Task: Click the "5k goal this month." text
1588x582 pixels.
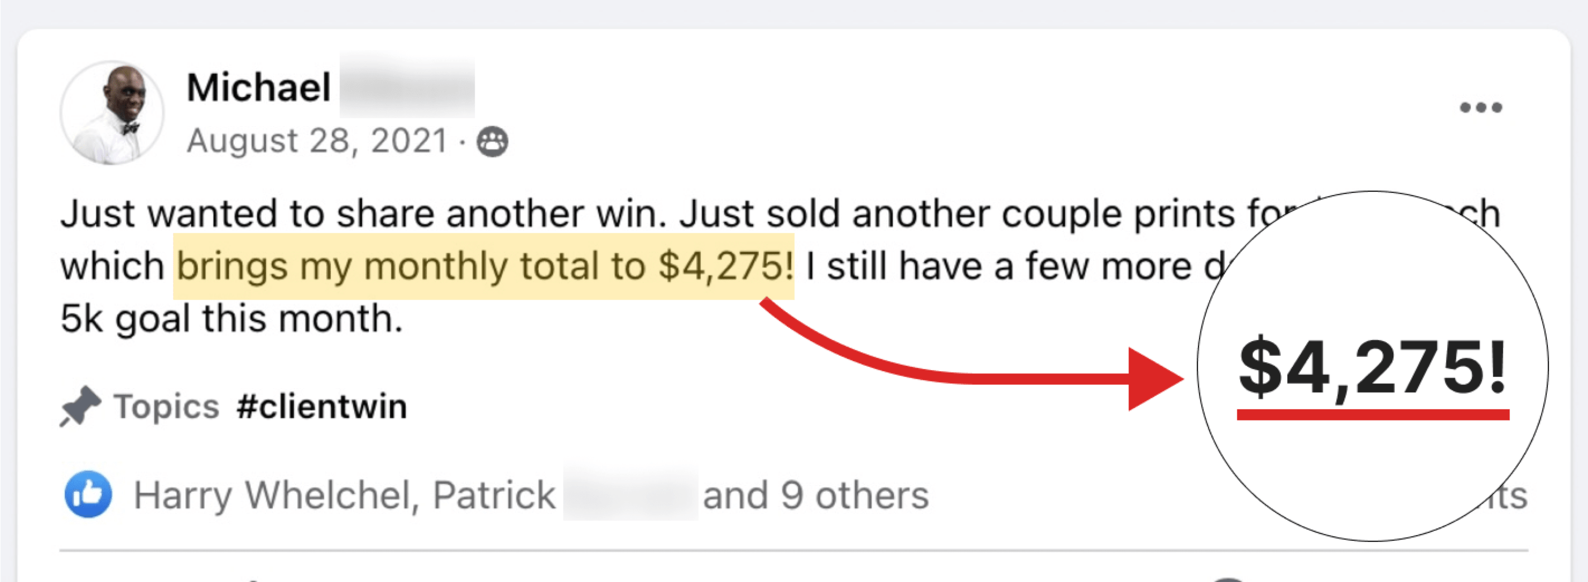Action: click(x=232, y=319)
